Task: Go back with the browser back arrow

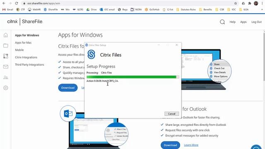Action: tap(4, 3)
